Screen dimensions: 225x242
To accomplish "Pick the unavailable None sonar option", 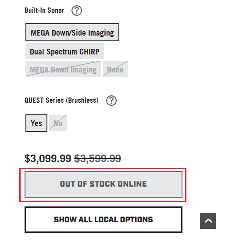I will [x=115, y=69].
